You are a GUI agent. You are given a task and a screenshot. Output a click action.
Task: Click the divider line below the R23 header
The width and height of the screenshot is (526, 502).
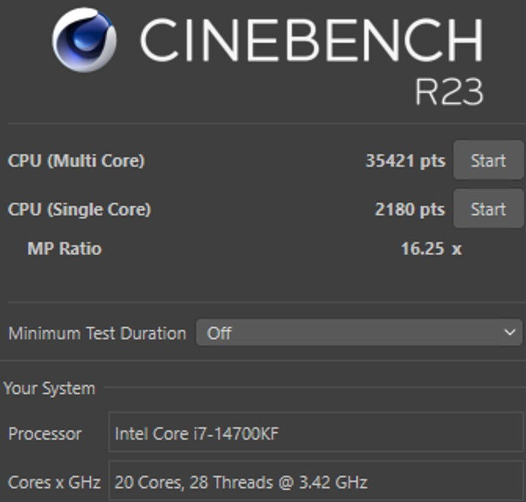pos(266,124)
